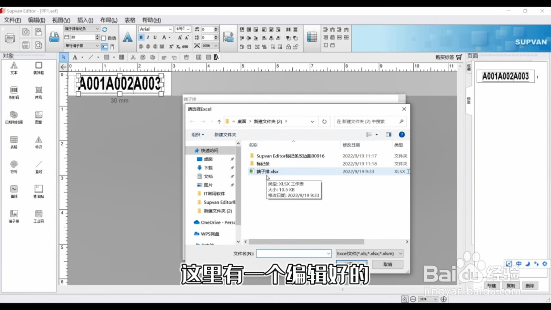Open the 组织 dropdown menu

pos(198,135)
